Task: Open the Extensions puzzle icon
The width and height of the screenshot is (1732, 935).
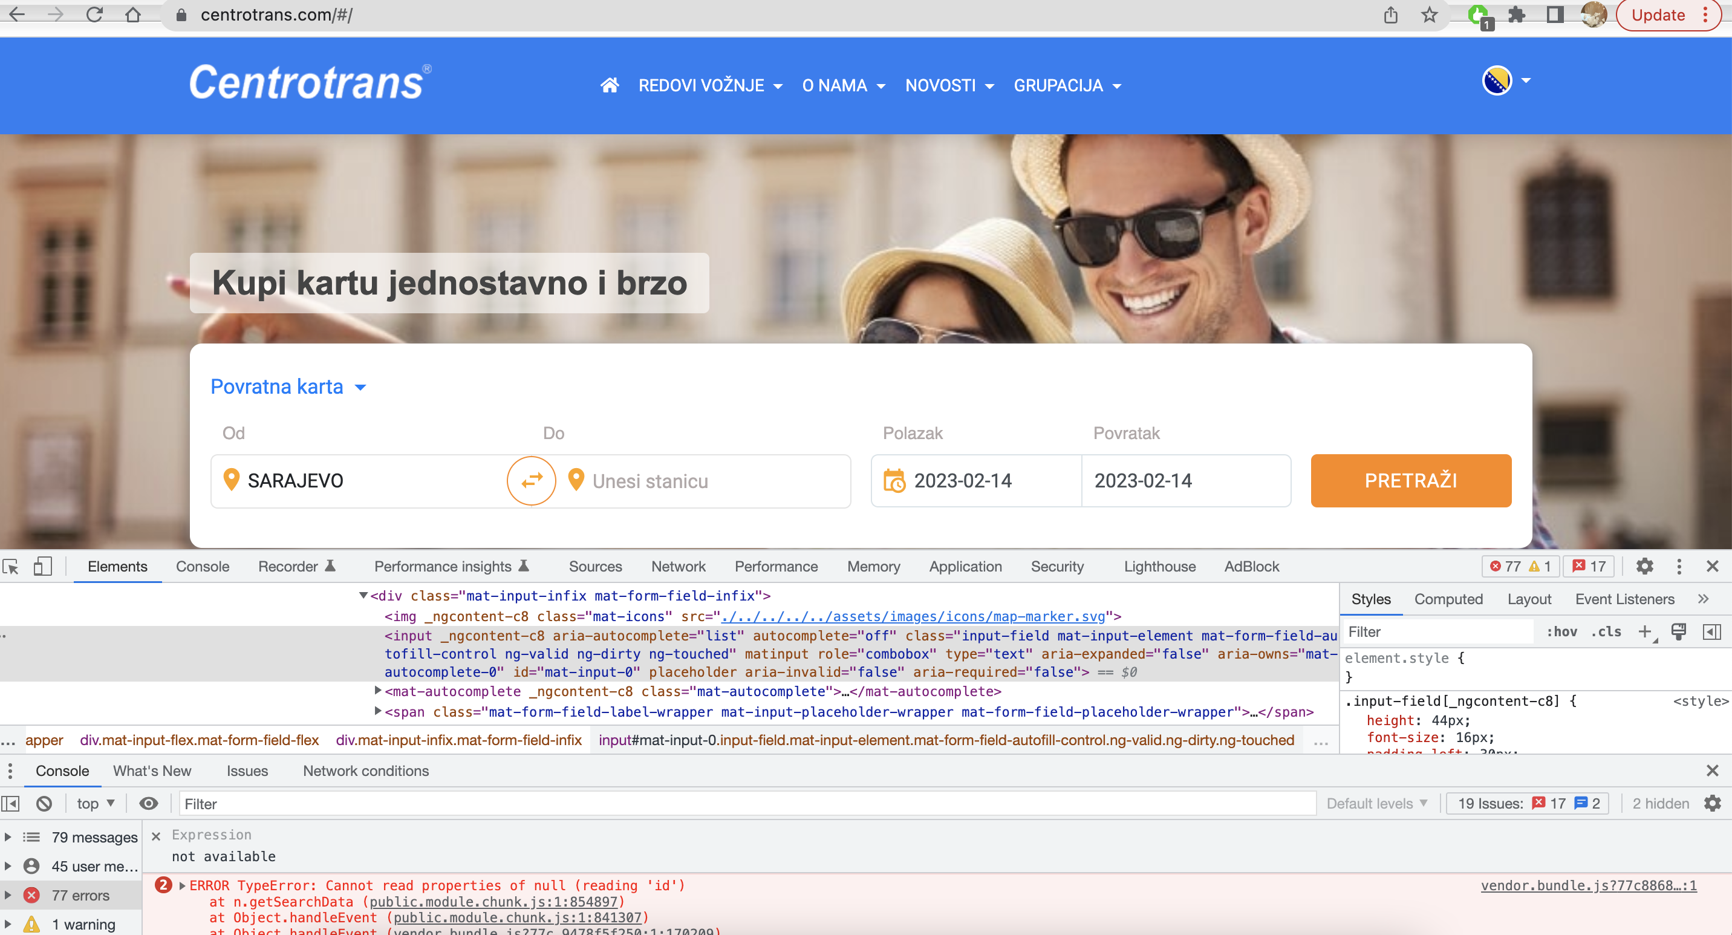Action: (x=1517, y=14)
